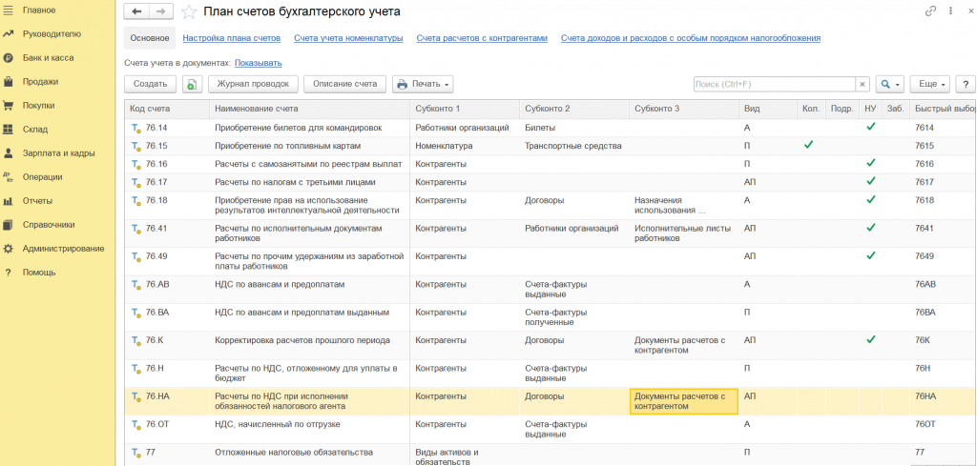The width and height of the screenshot is (977, 466).
Task: Go back with the left arrow button
Action: pyautogui.click(x=136, y=11)
